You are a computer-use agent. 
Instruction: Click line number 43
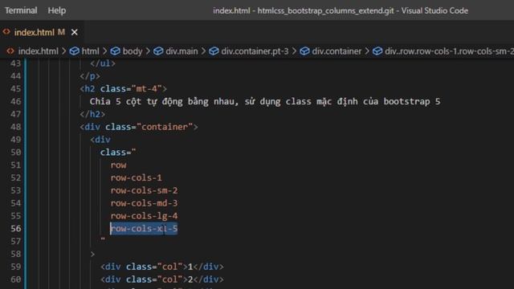pos(15,63)
